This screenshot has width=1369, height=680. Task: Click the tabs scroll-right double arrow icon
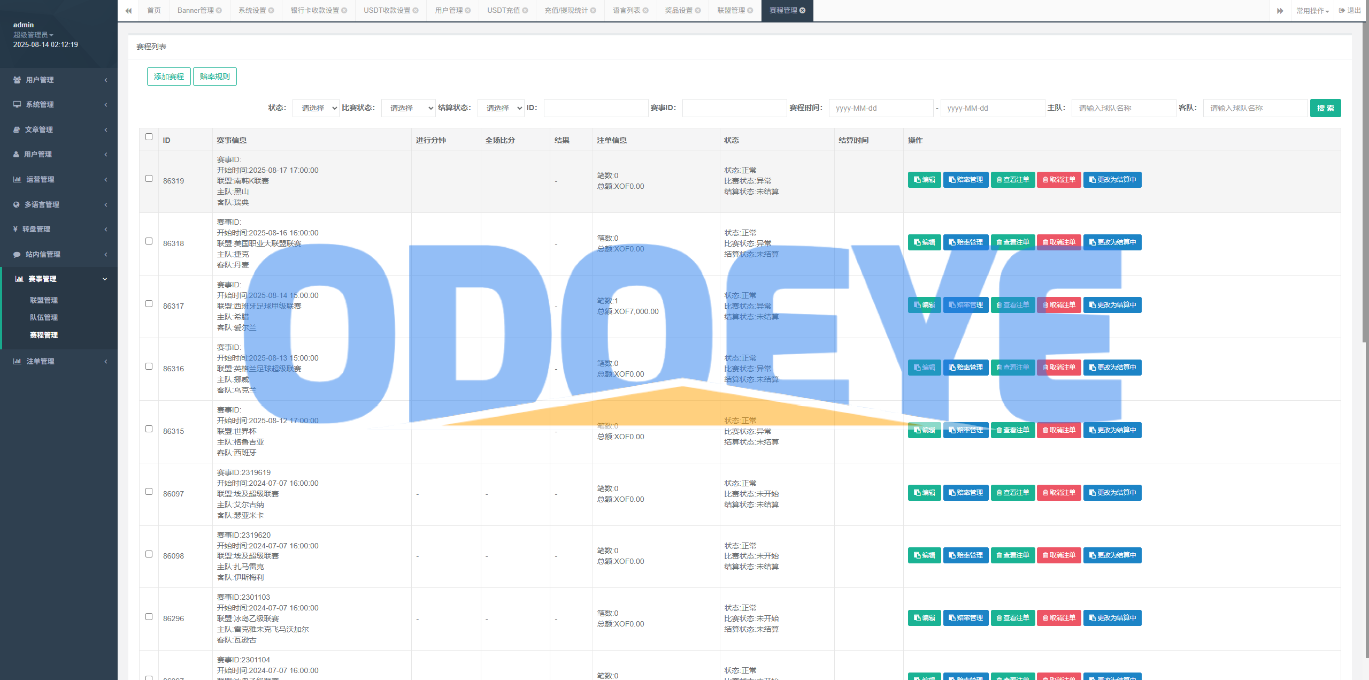(x=1280, y=11)
